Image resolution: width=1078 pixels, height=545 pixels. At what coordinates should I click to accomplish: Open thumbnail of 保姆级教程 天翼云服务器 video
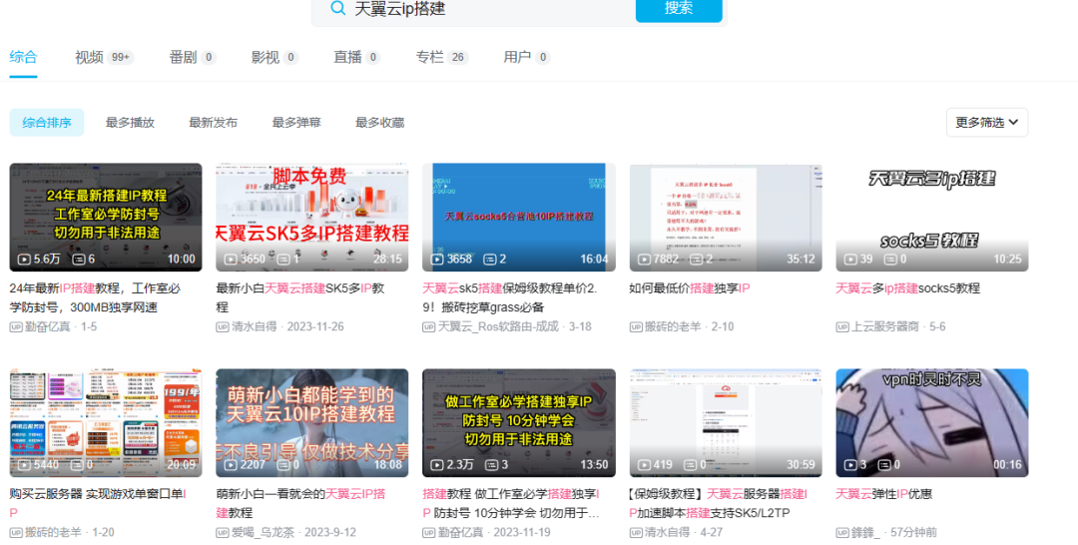[726, 422]
